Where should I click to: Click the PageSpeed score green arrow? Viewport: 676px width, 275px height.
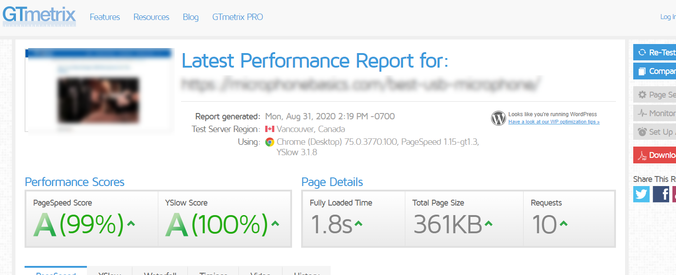click(131, 223)
